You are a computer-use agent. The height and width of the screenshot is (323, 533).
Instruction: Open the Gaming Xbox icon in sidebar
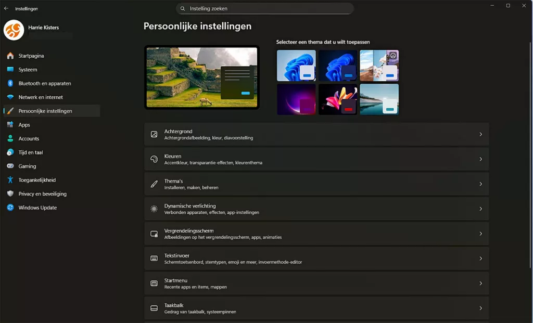11,166
